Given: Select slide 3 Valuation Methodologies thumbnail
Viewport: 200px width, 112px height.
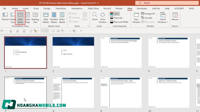Looking at the screenshot, I should 121,53.
